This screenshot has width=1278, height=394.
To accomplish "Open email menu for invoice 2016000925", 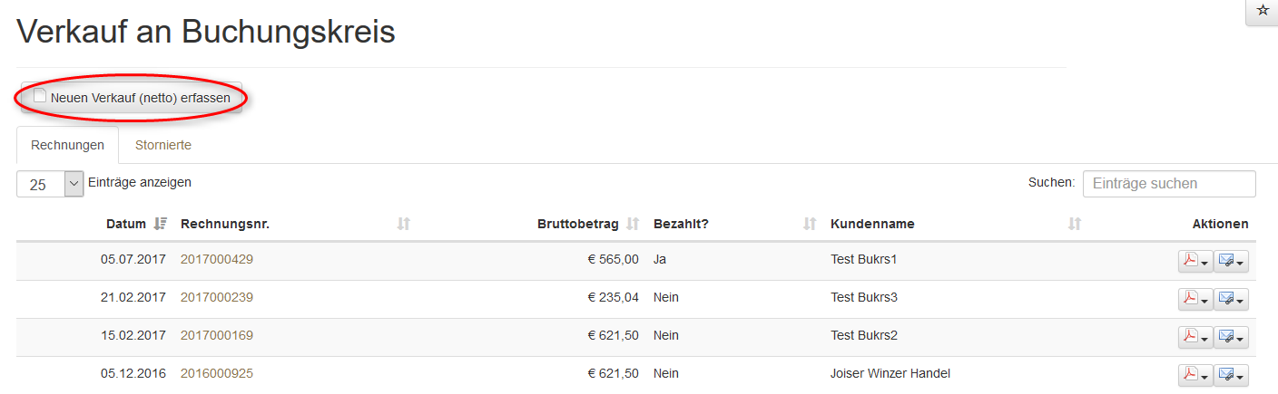I will click(1232, 375).
